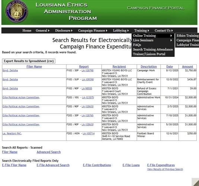Open the Disclosure dropdown menu
Viewport: 199px width, 186px height.
click(64, 31)
